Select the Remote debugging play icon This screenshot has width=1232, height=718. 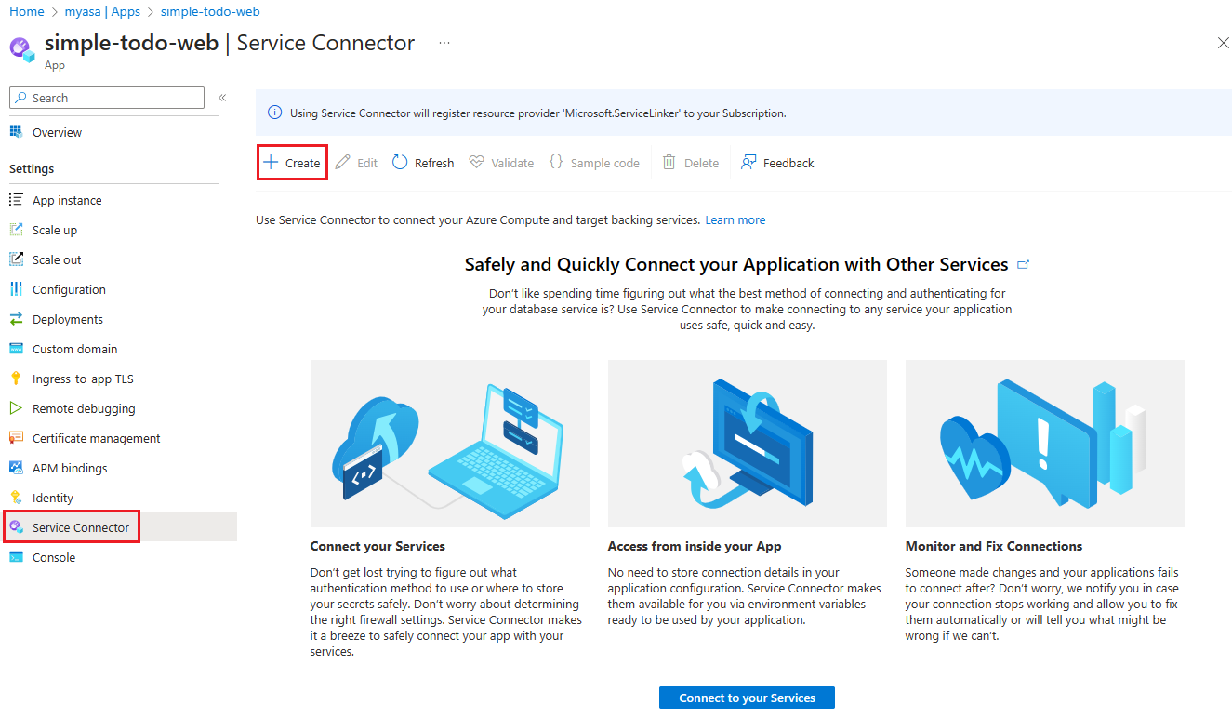[x=16, y=408]
